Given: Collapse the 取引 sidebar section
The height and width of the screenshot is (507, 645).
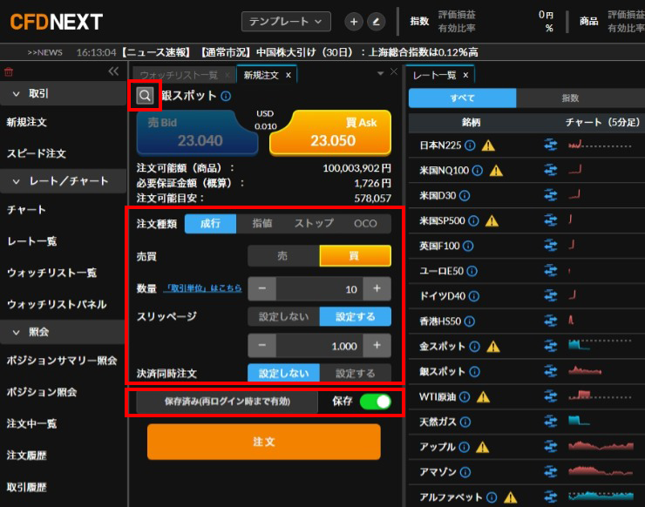Looking at the screenshot, I should pyautogui.click(x=17, y=93).
